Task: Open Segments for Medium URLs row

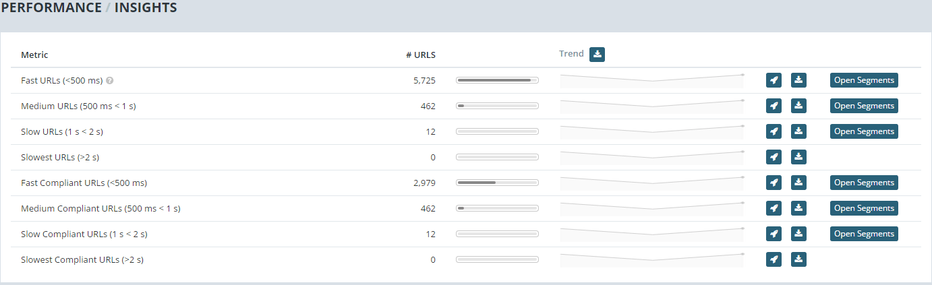Action: pos(864,106)
